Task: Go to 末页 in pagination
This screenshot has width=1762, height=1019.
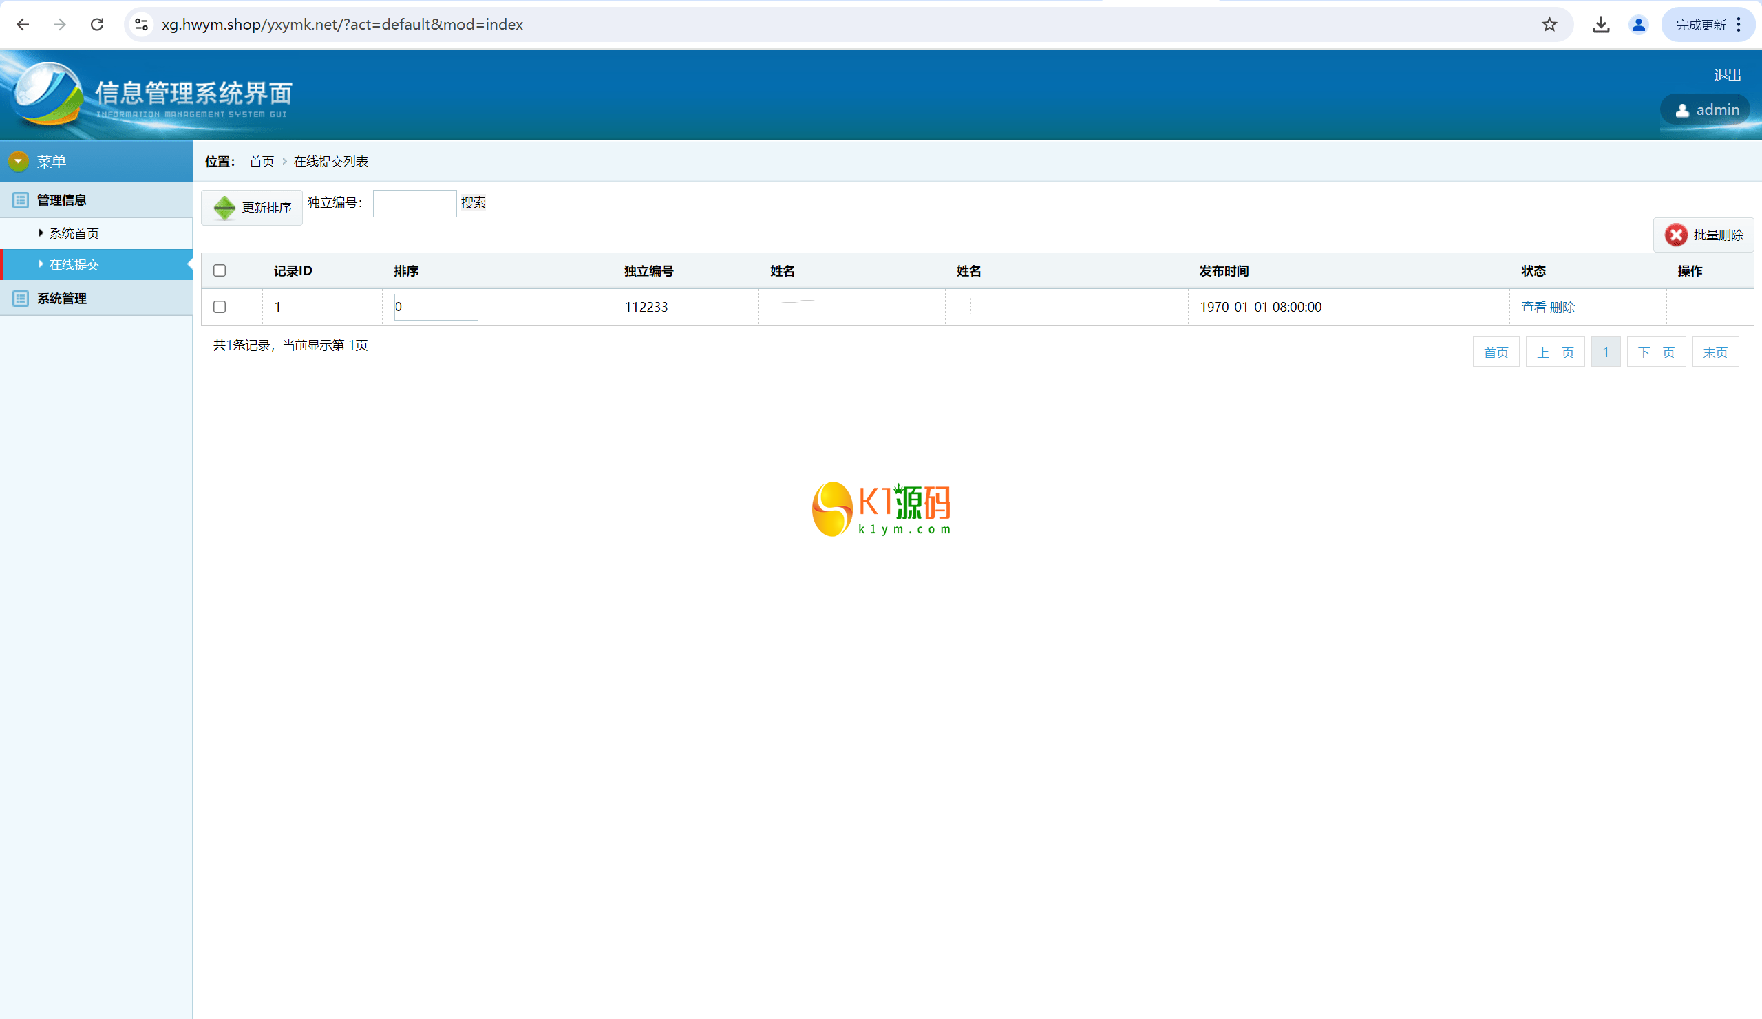Action: coord(1715,352)
